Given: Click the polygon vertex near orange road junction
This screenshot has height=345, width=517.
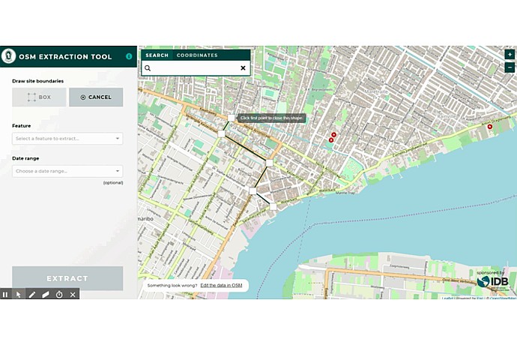Looking at the screenshot, I should pos(270,163).
